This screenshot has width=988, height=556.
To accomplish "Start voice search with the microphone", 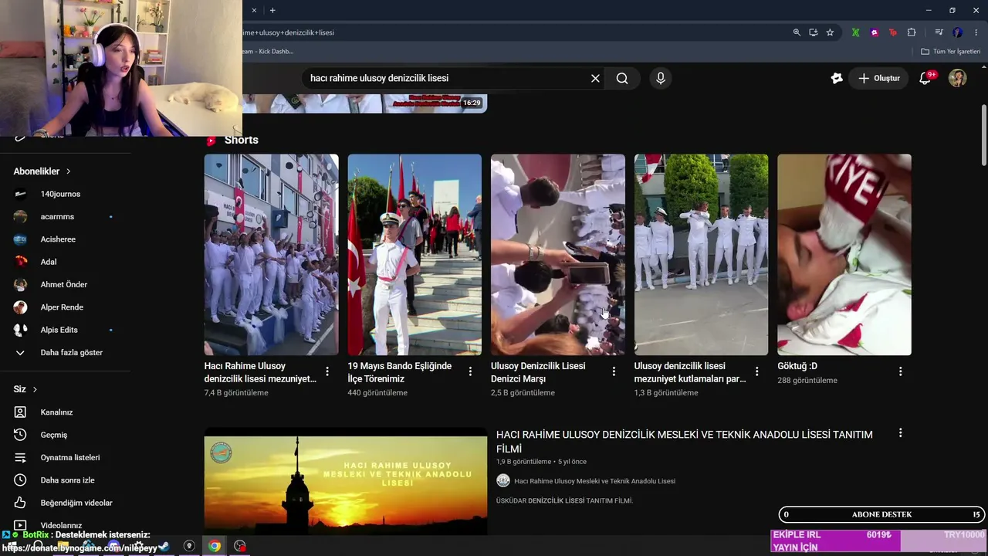I will point(660,78).
